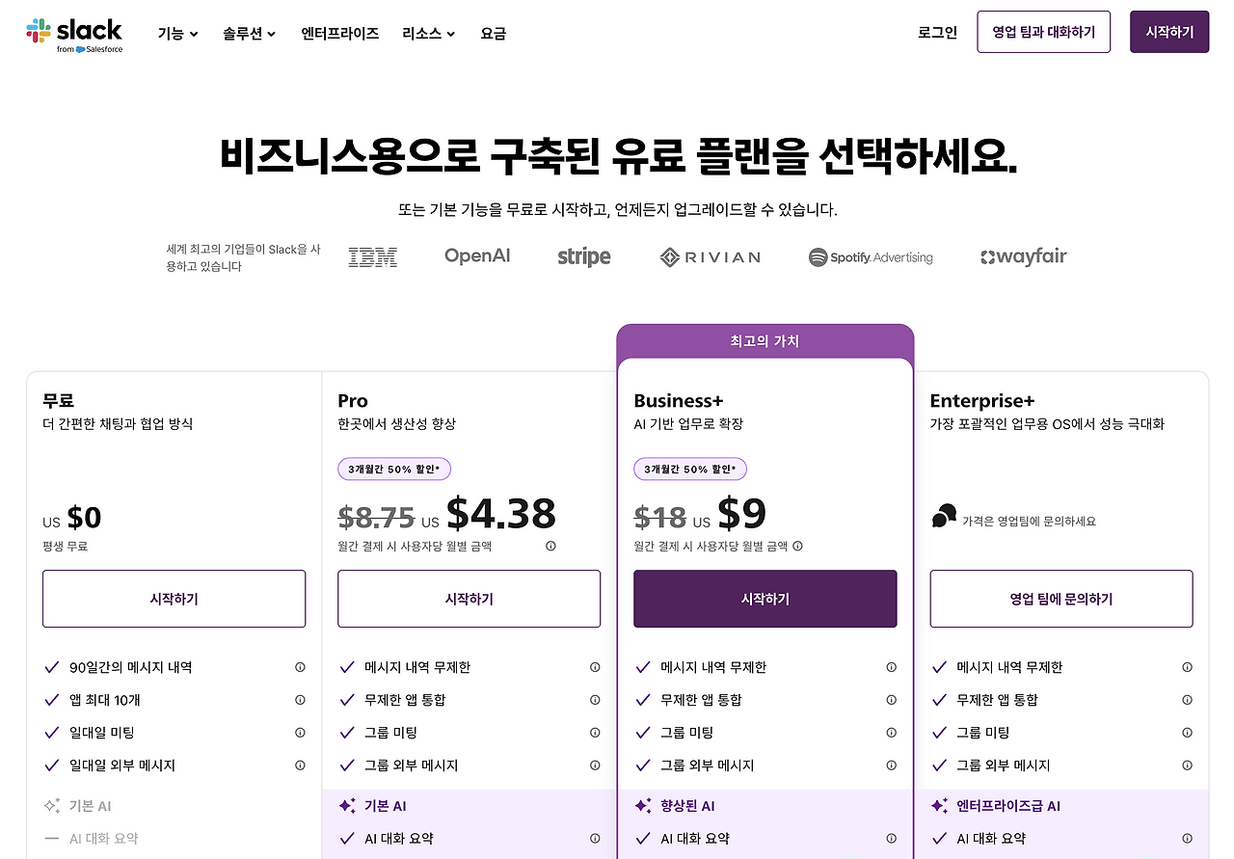Click 영업 팀에 문의하기 for Enterprise+
This screenshot has width=1234, height=859.
point(1060,599)
